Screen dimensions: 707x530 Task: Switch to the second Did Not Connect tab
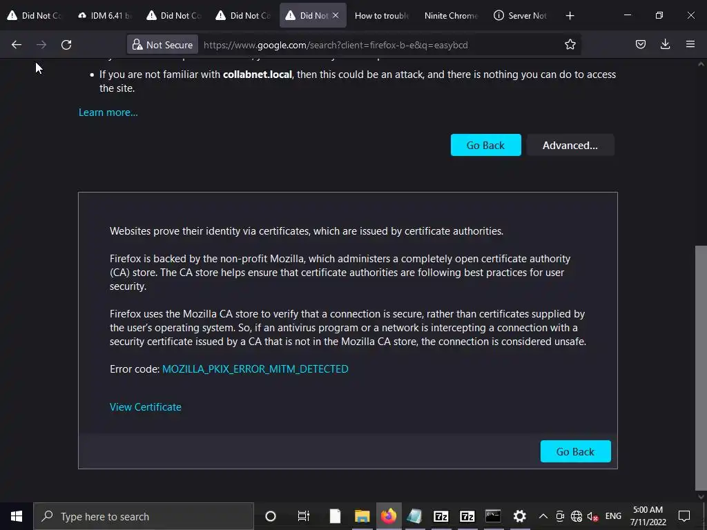pyautogui.click(x=174, y=16)
